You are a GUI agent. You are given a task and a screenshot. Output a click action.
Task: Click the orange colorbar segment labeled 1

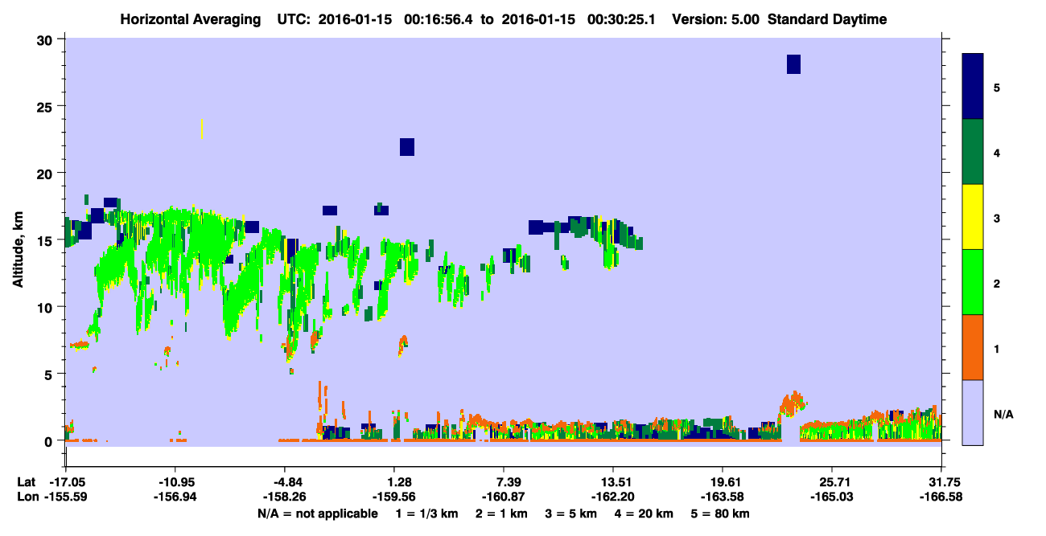point(973,347)
